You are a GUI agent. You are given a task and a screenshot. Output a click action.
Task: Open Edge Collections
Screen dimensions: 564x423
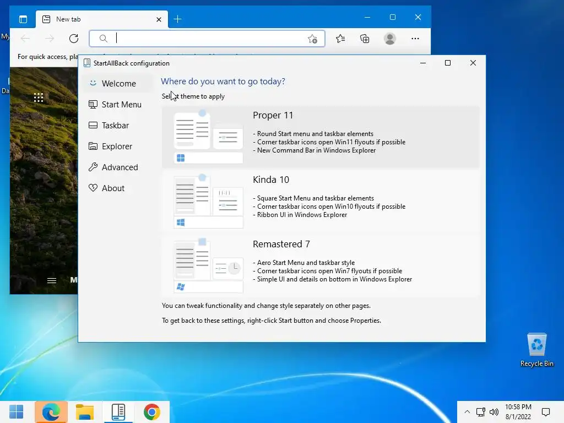[x=365, y=39]
